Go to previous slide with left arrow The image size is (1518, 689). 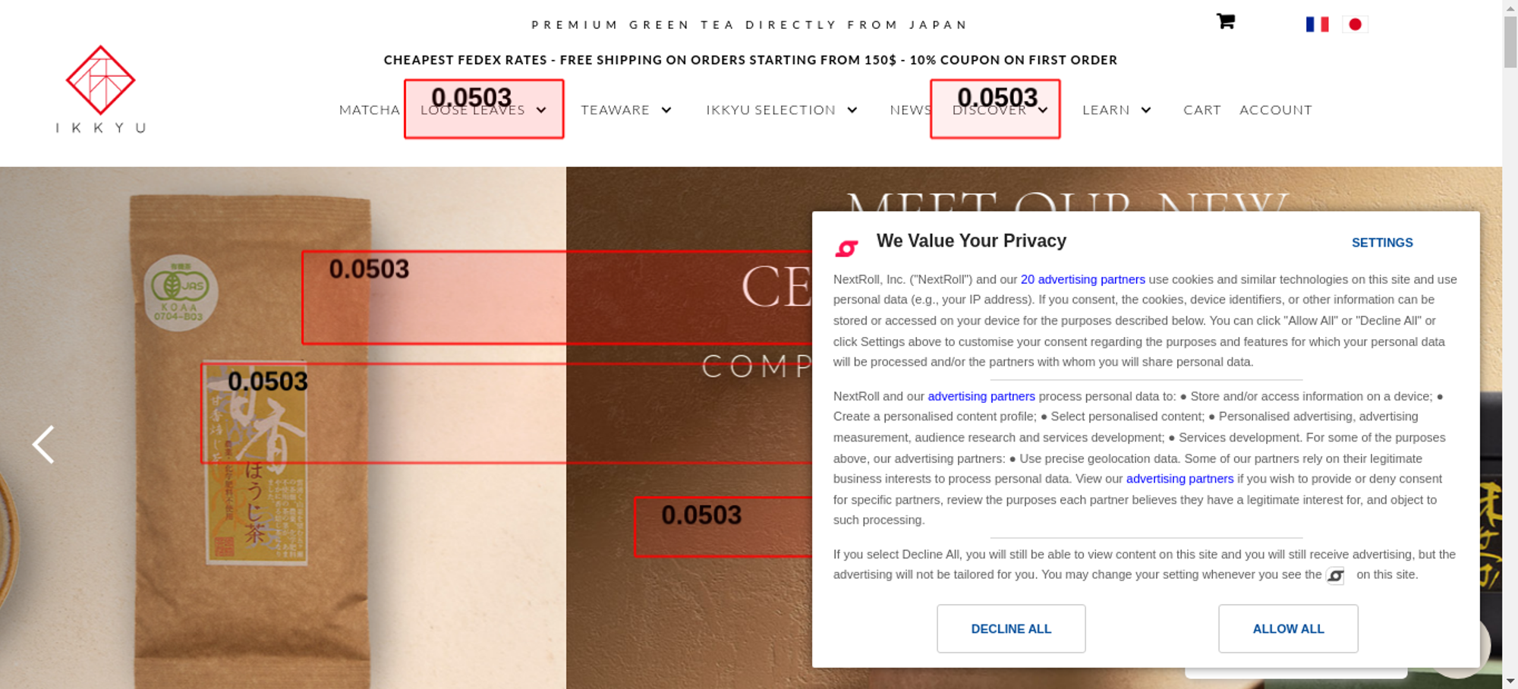[43, 444]
